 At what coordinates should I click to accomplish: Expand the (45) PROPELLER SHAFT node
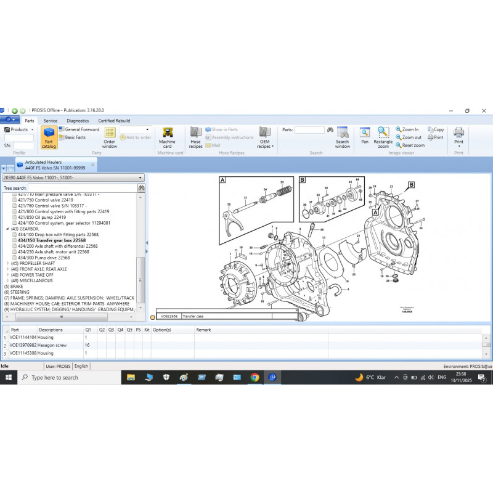click(x=7, y=263)
